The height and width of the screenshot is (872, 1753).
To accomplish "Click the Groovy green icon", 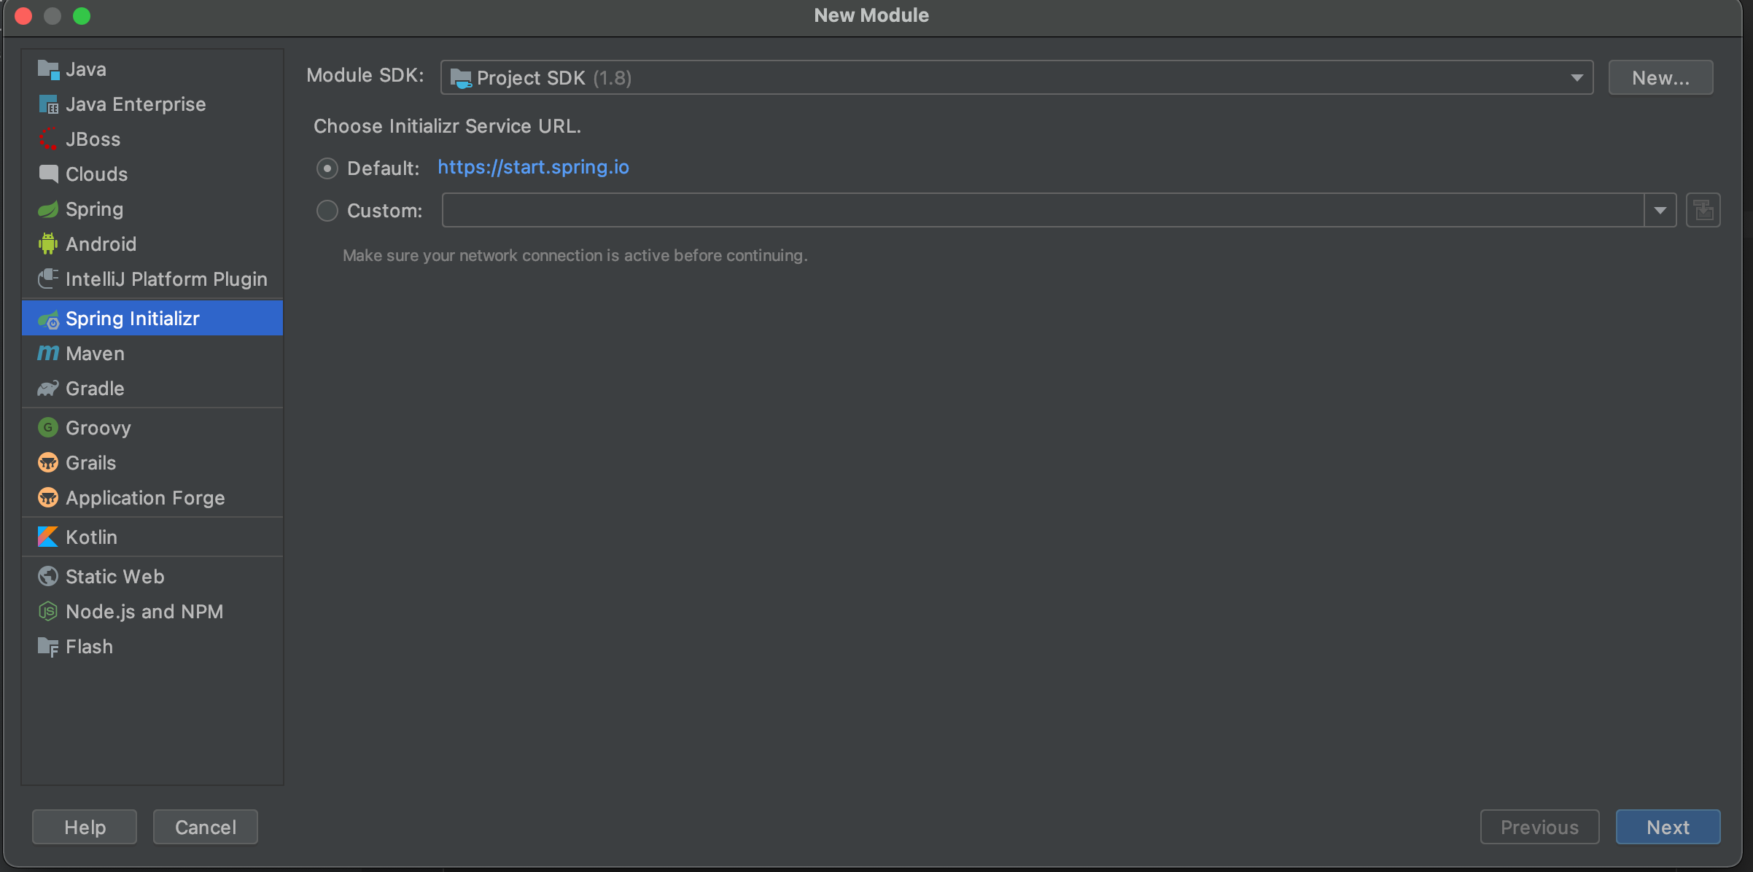I will 48,428.
